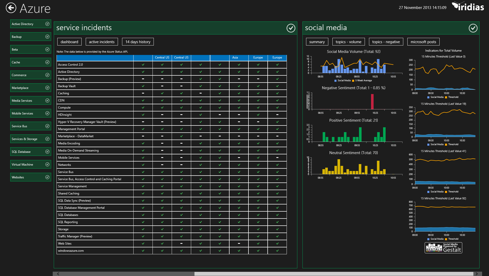Select the SQL Database sidebar tile
The height and width of the screenshot is (276, 489).
tap(31, 152)
